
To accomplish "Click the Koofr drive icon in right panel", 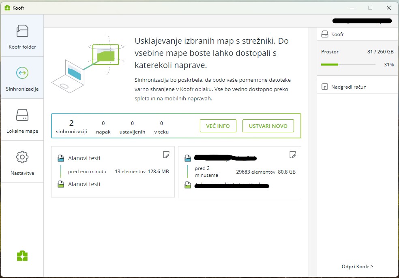I will coord(324,34).
